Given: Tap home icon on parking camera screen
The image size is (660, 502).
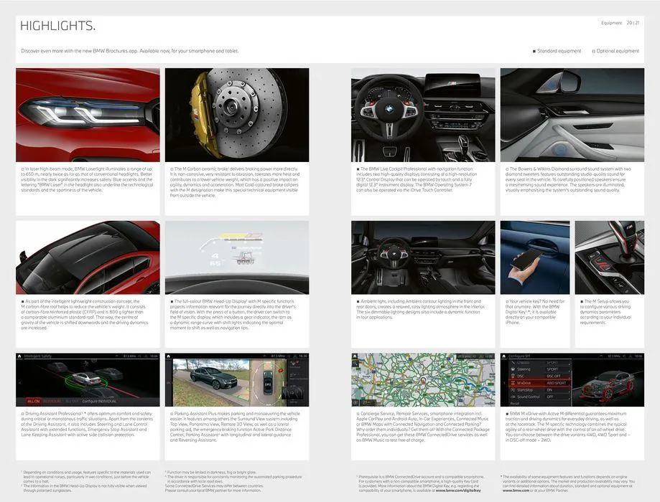Looking at the screenshot, I should coord(169,356).
